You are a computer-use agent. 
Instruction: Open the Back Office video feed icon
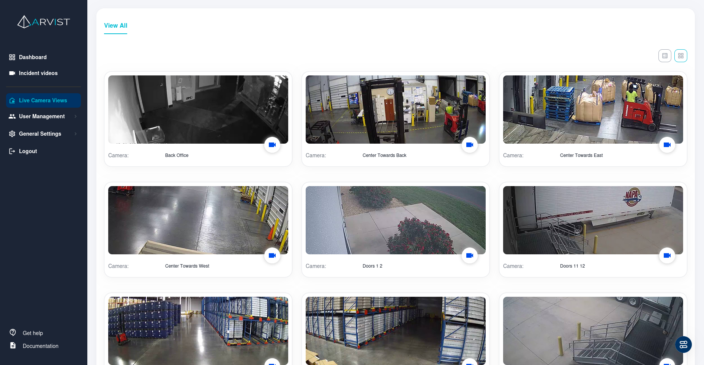tap(272, 145)
